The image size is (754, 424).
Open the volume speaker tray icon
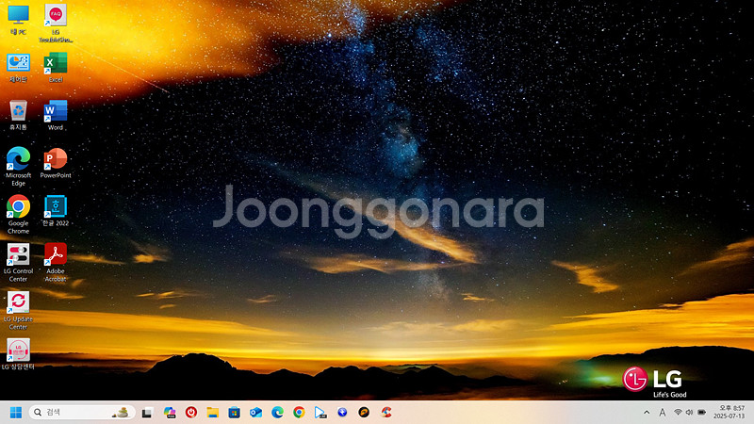click(x=690, y=413)
